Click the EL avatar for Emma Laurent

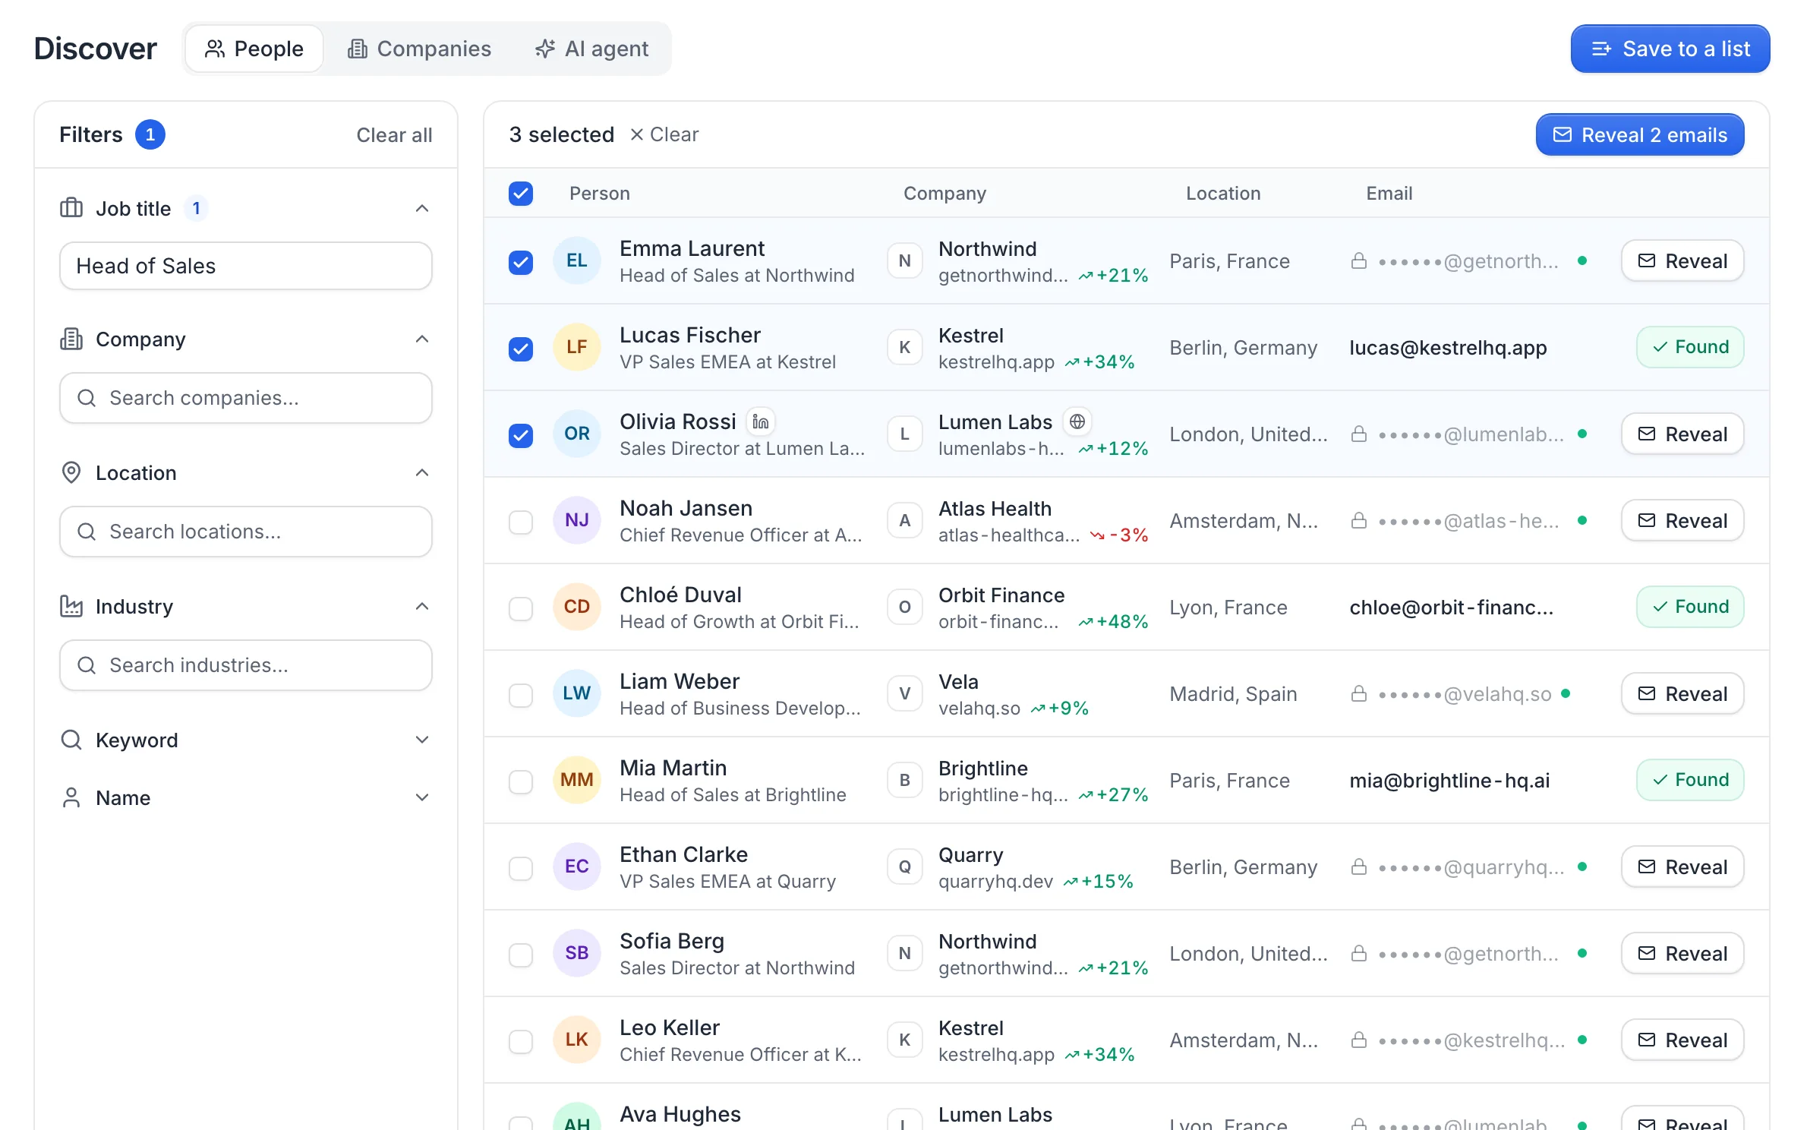click(x=577, y=260)
